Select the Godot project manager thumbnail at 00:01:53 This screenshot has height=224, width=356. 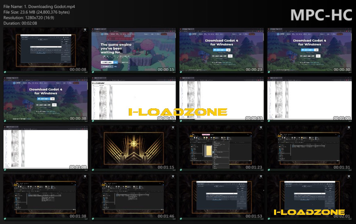pyautogui.click(x=221, y=197)
